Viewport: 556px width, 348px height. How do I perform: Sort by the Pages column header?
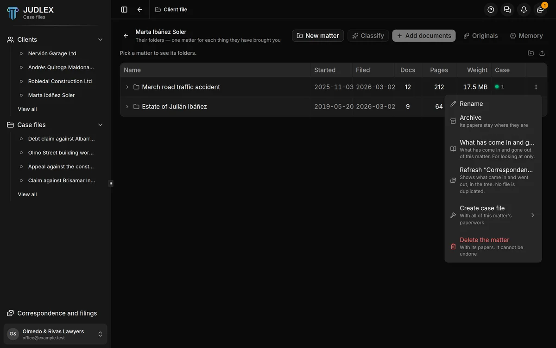coord(439,70)
